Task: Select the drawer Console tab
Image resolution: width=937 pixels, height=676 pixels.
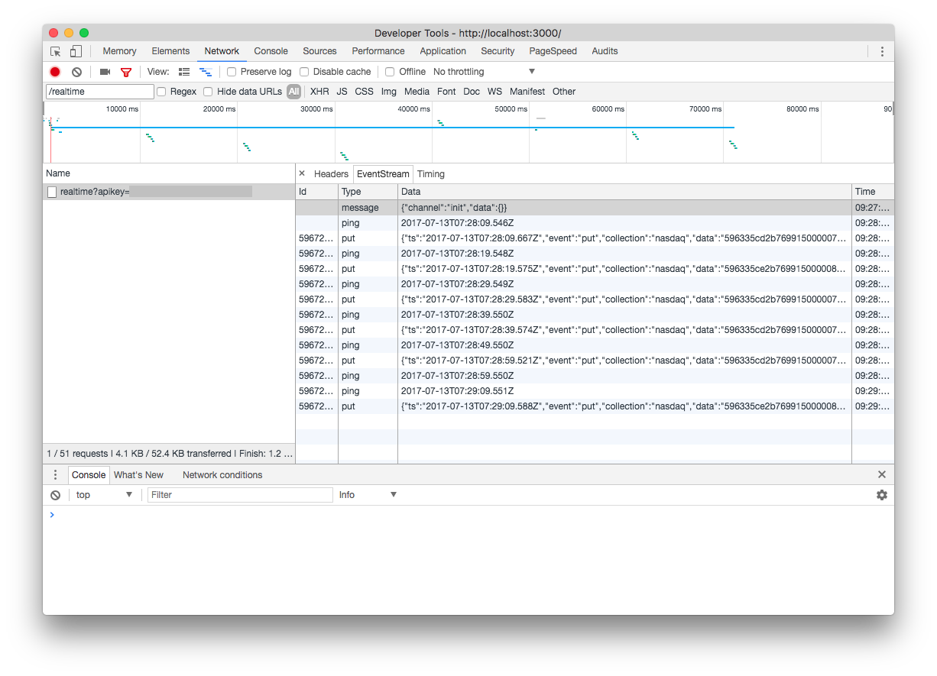Action: (x=89, y=474)
